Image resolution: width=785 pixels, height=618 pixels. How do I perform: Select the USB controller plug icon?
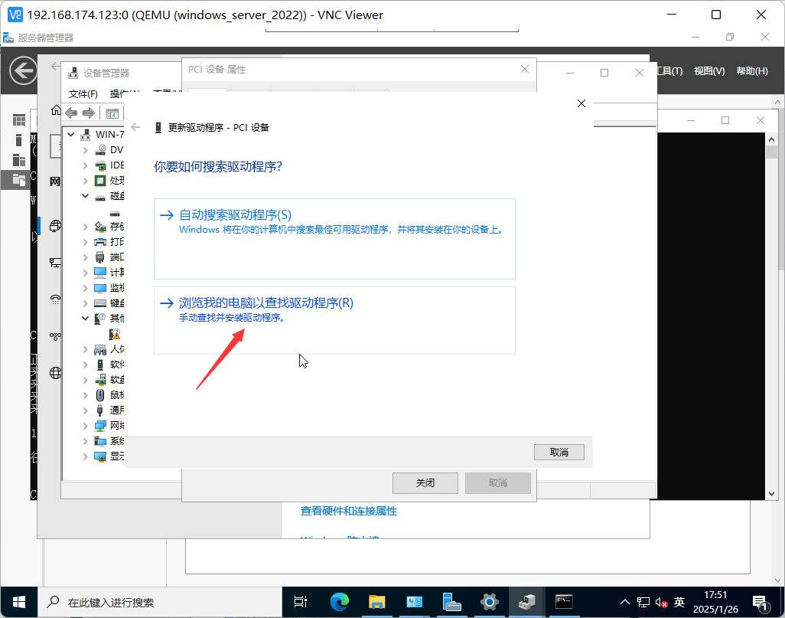[100, 410]
